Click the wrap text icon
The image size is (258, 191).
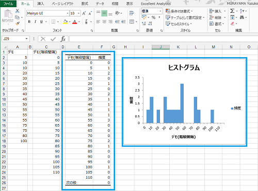point(132,13)
